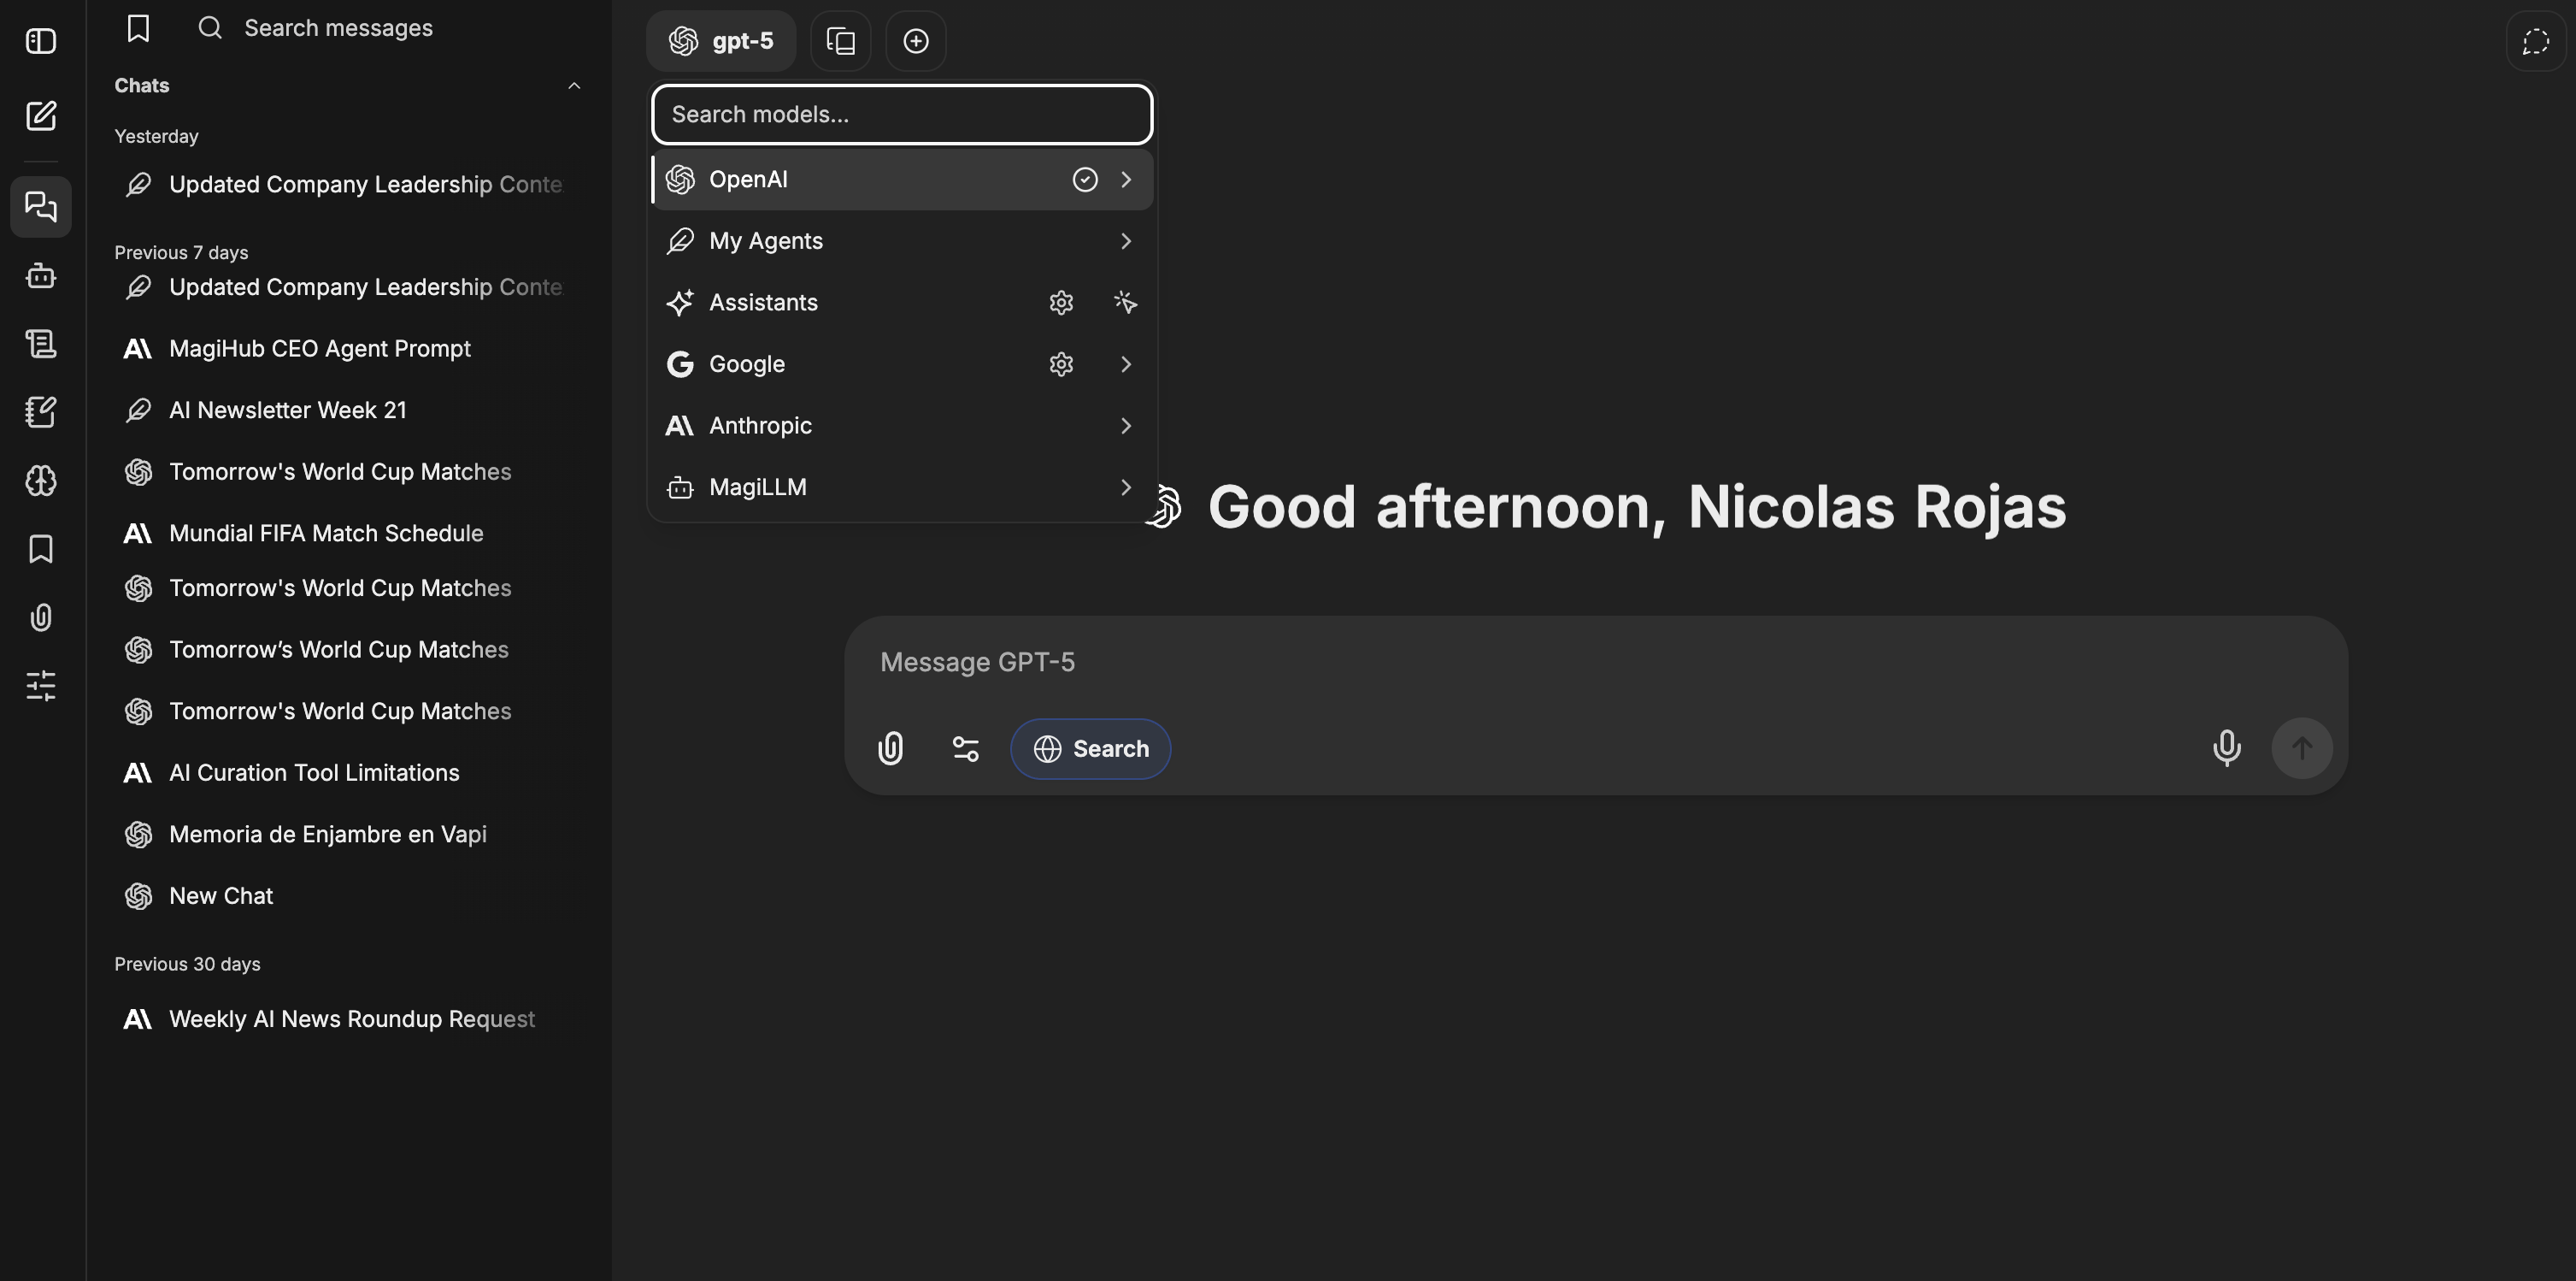Open the agents robot icon in left rail
2576x1281 pixels.
[x=41, y=275]
